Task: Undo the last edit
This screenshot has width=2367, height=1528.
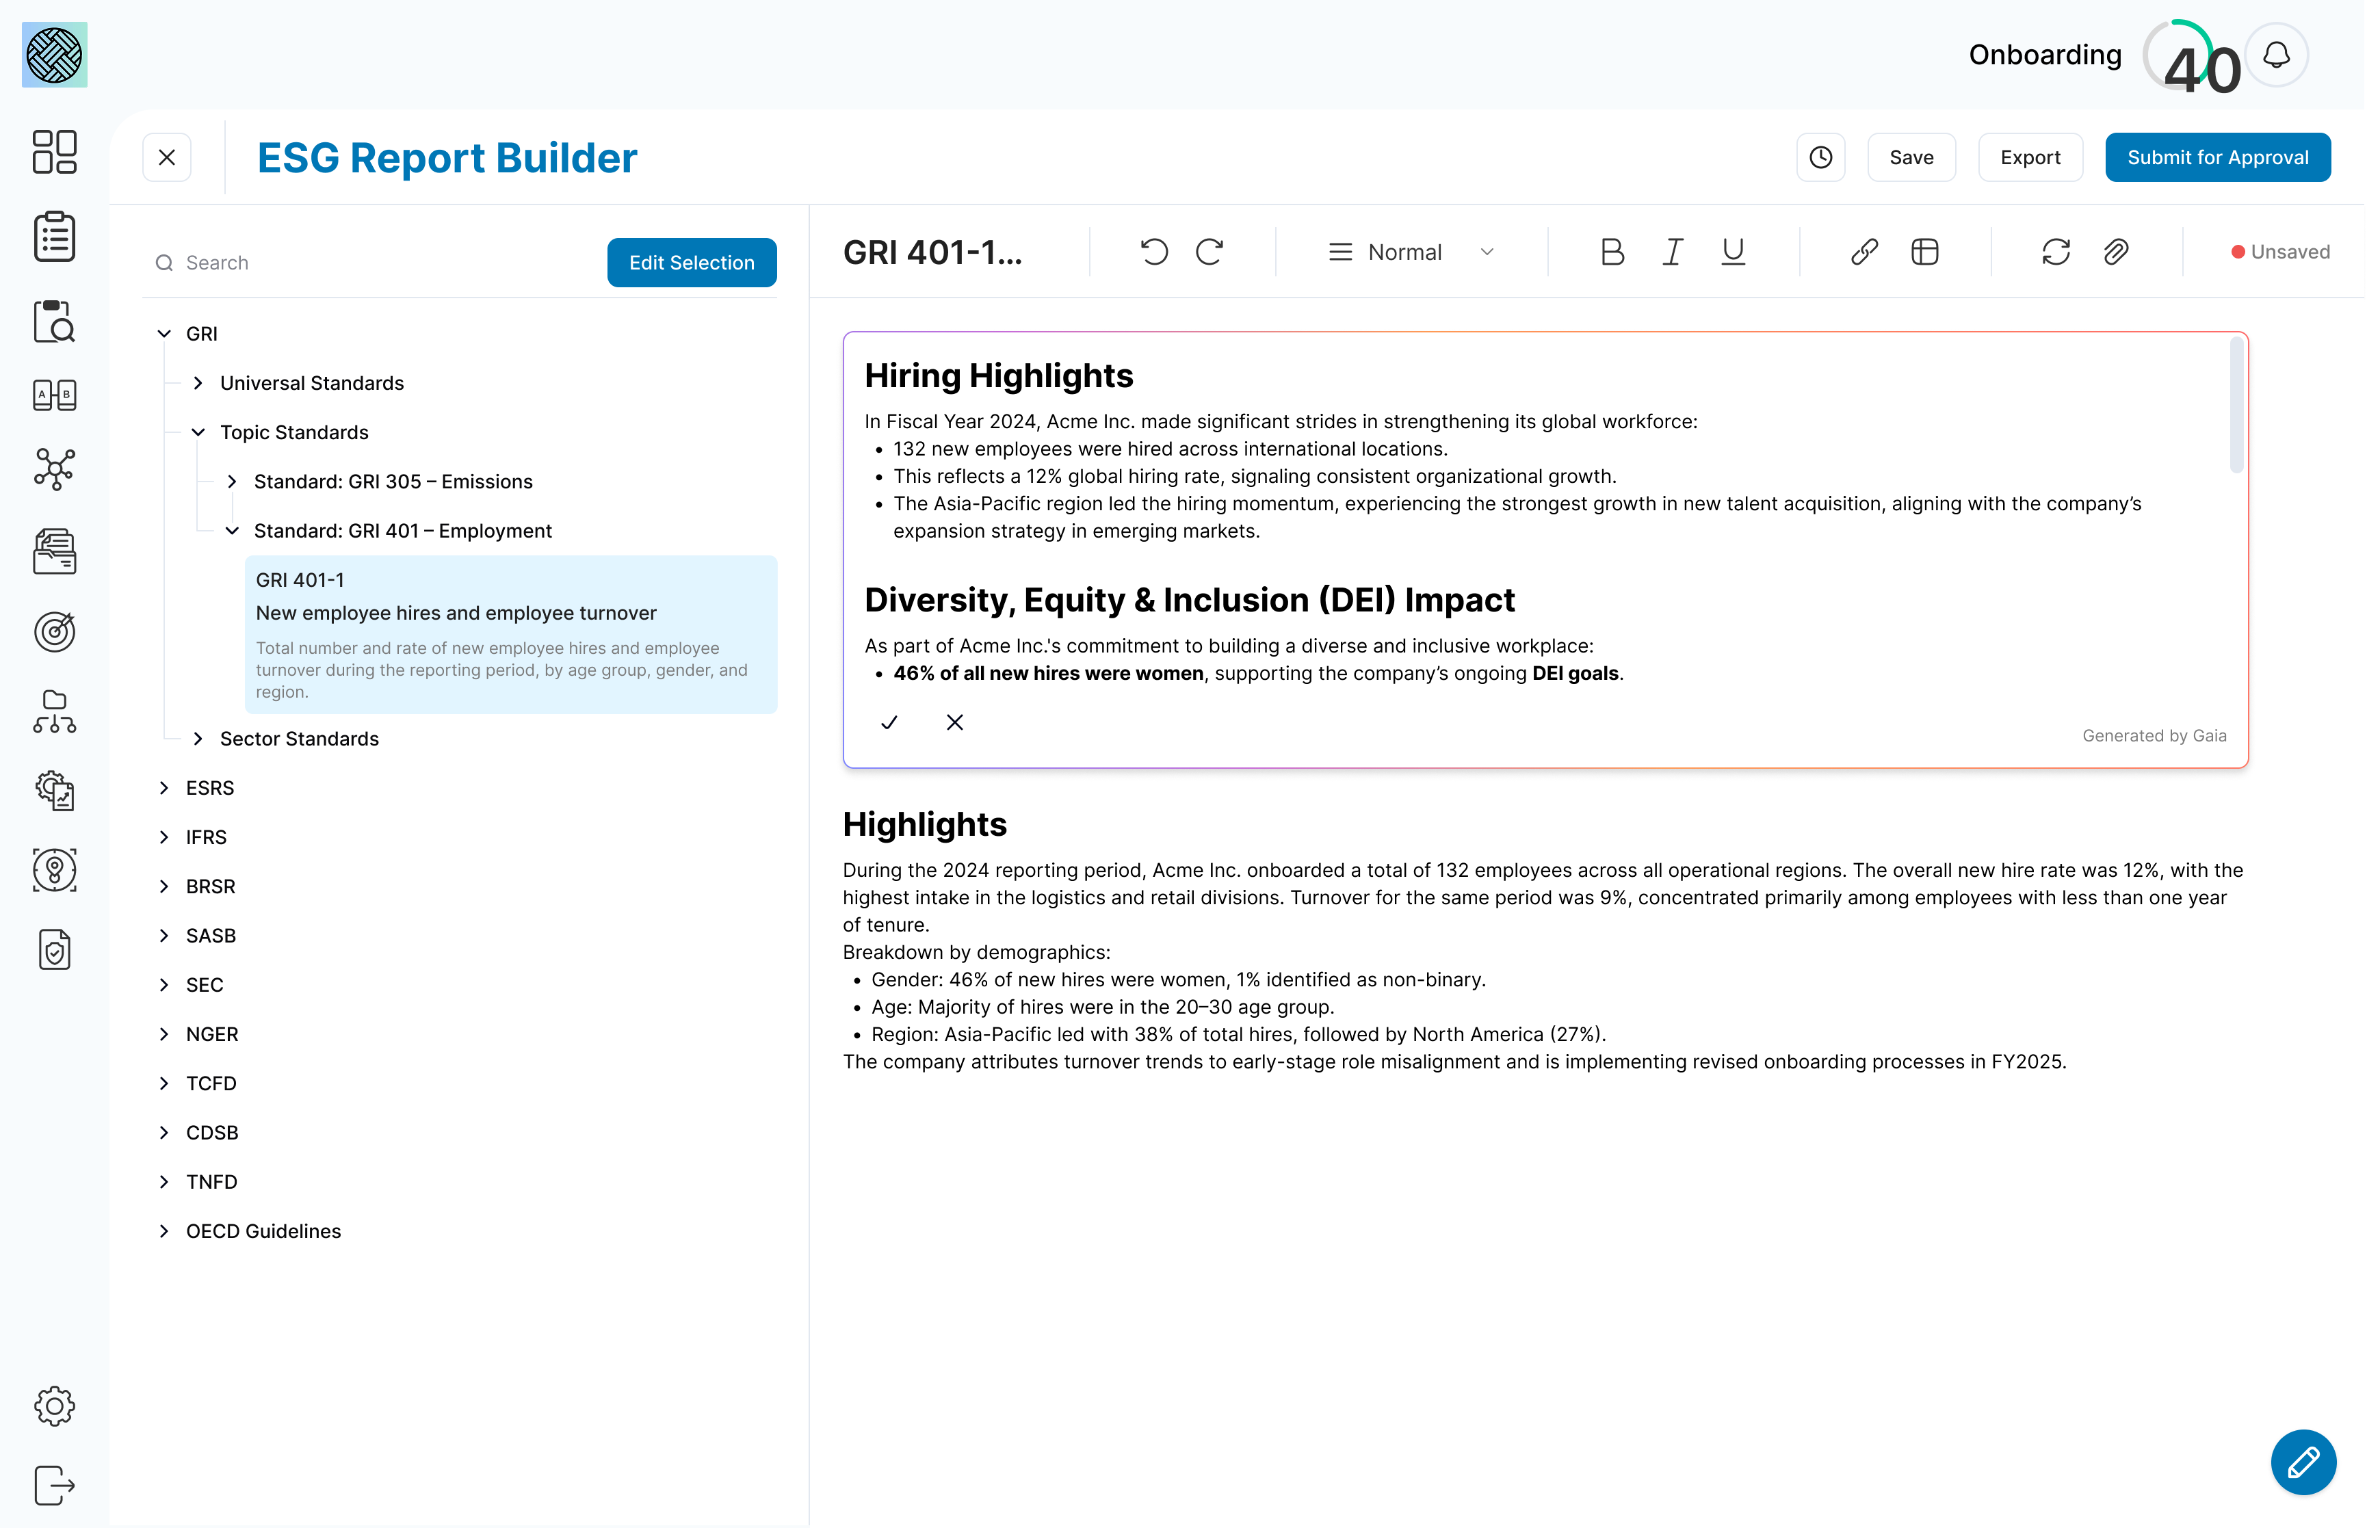Action: point(1154,252)
